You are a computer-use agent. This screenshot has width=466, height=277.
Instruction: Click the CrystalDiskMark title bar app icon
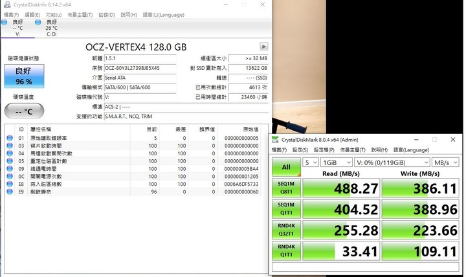click(x=275, y=140)
